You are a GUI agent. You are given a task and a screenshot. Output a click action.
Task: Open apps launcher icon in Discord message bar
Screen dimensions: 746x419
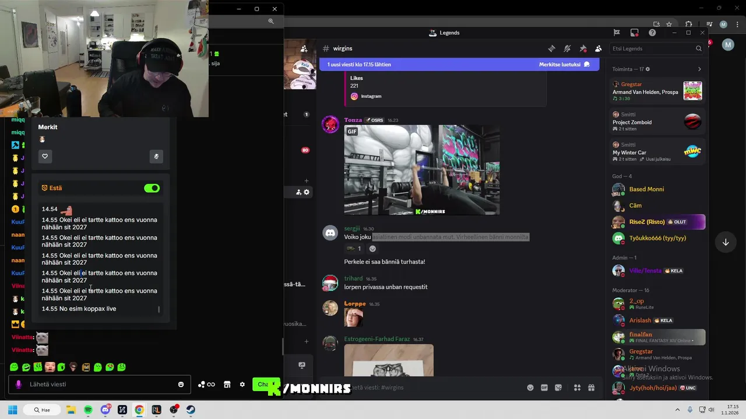tap(577, 388)
